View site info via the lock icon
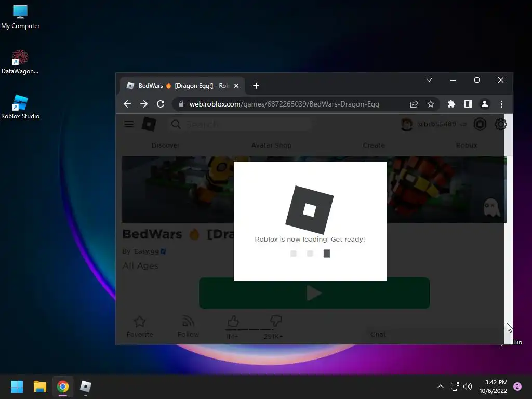The image size is (532, 399). click(x=181, y=104)
